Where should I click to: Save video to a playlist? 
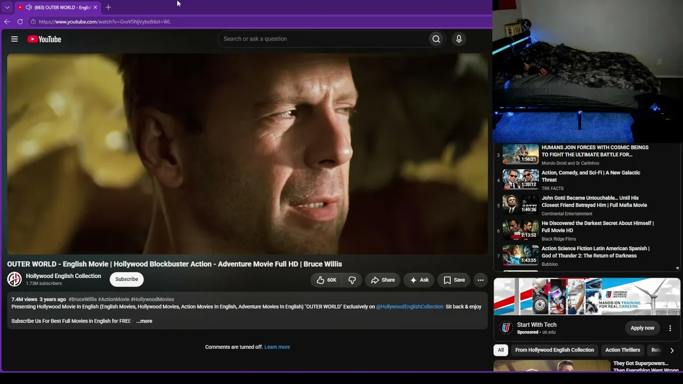[454, 280]
